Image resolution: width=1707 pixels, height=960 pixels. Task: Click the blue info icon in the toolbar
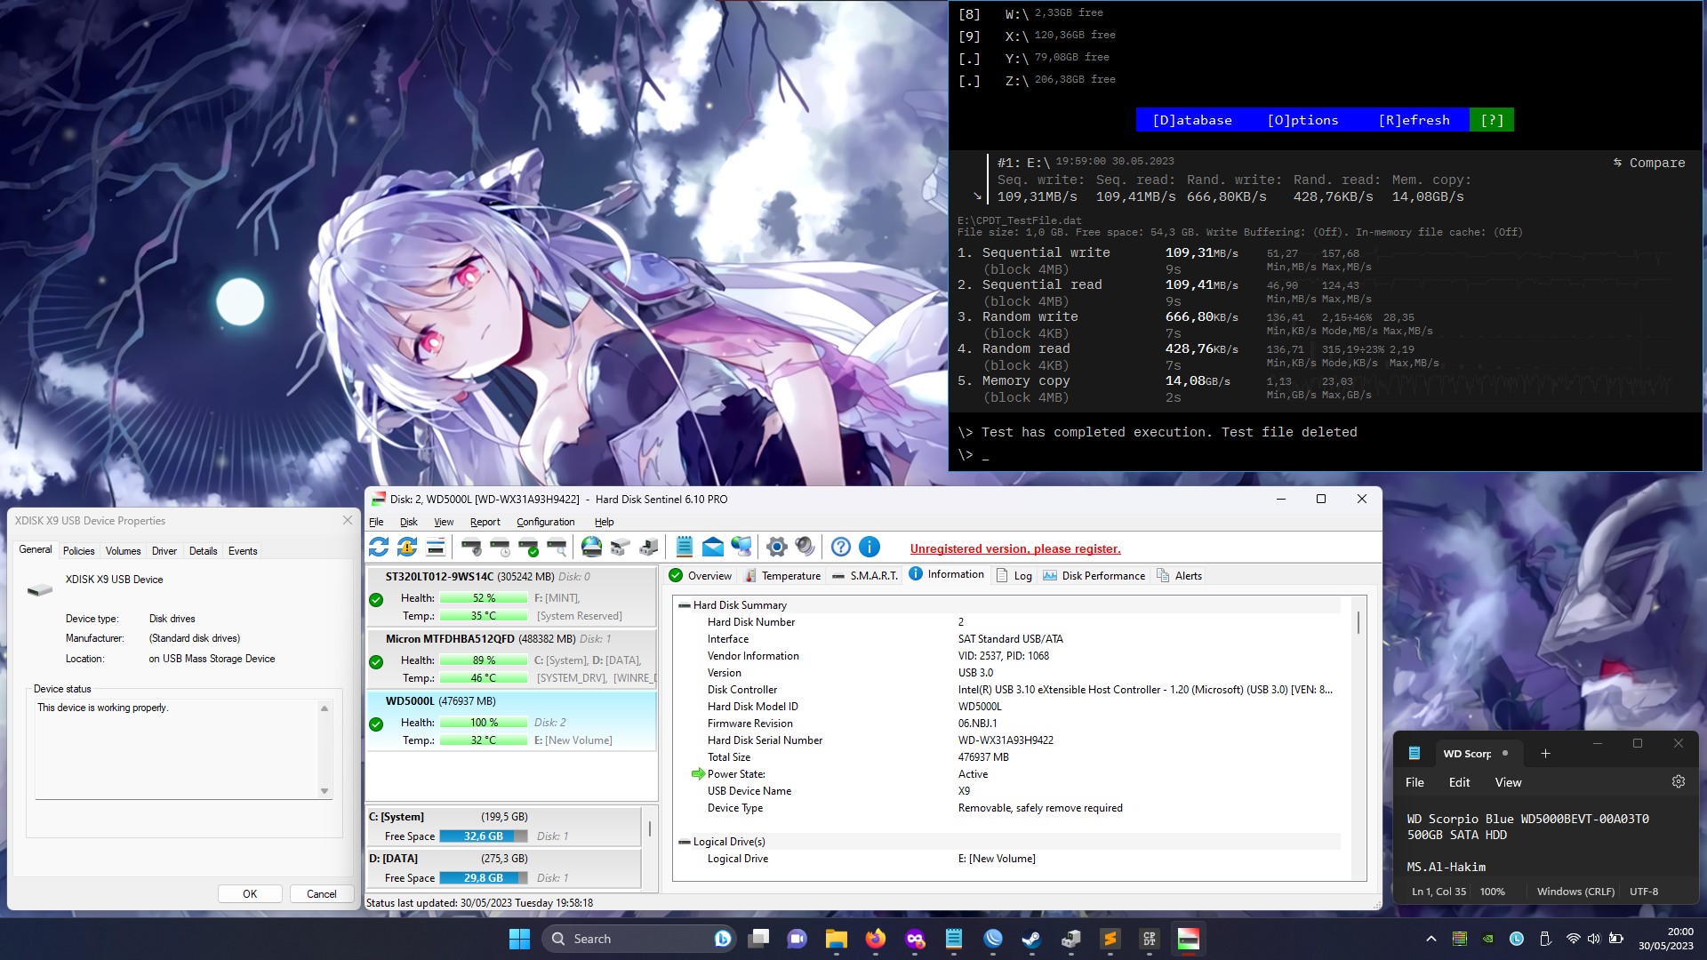click(870, 547)
